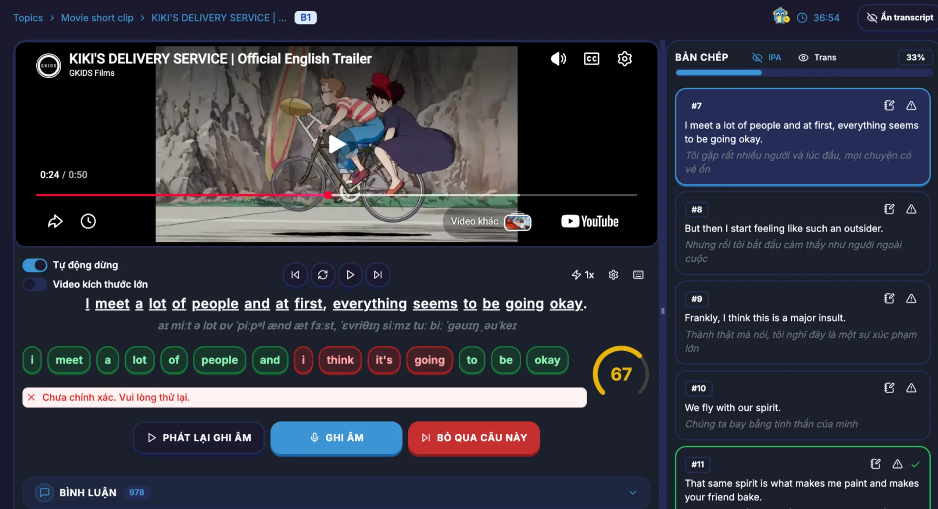Edit note for transcript line #7

pyautogui.click(x=889, y=106)
